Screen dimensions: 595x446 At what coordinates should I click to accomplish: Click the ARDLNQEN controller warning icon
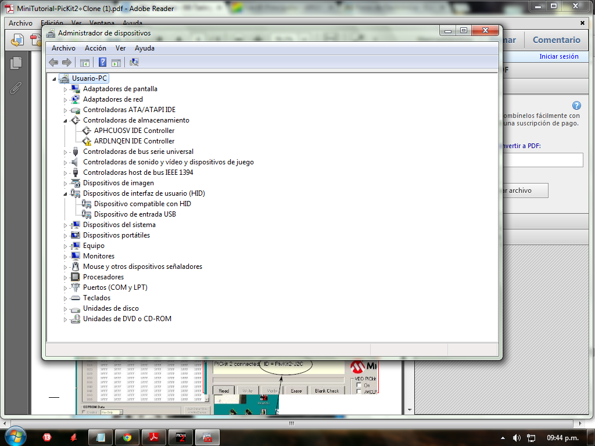pyautogui.click(x=87, y=141)
